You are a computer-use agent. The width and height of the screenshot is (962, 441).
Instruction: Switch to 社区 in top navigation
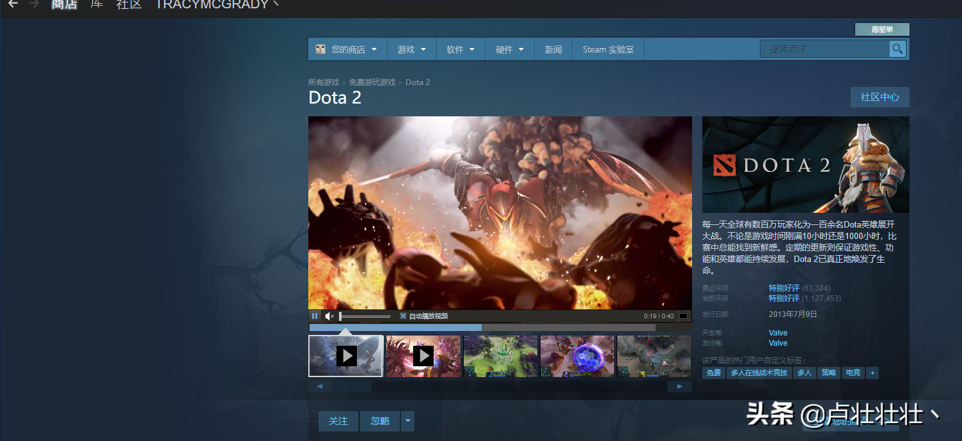point(129,4)
